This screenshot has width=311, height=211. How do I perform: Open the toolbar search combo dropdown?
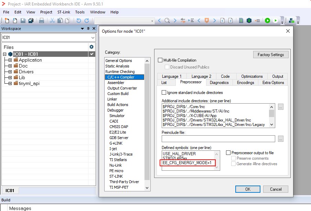(x=152, y=21)
